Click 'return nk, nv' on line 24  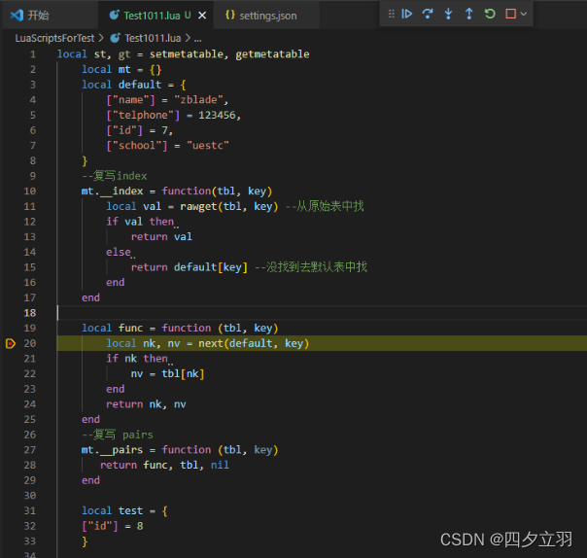coord(146,404)
